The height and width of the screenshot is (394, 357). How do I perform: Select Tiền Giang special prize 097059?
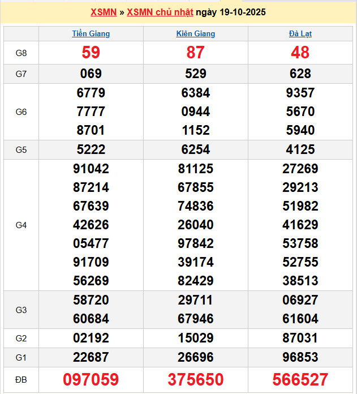91,379
